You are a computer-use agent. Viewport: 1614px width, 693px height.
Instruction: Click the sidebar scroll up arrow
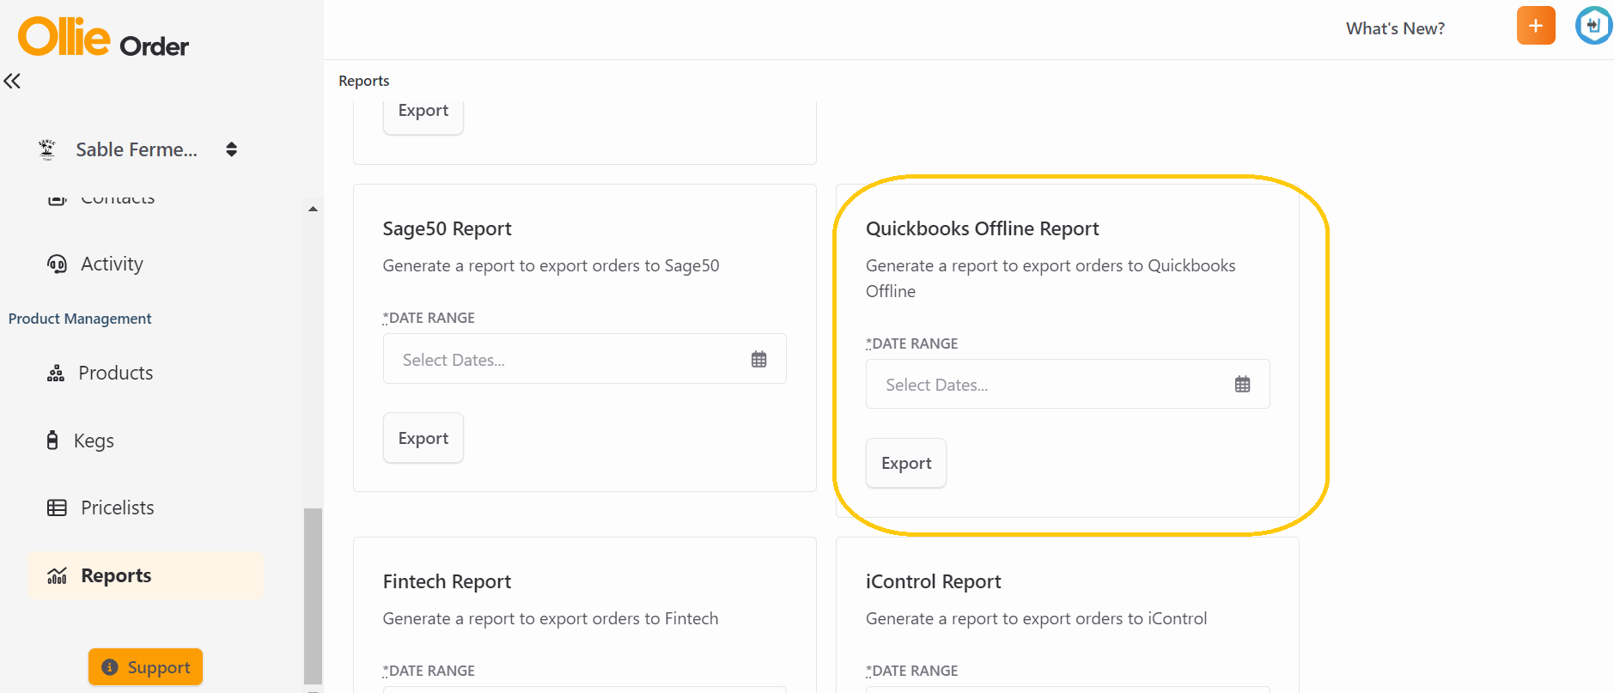[x=313, y=209]
